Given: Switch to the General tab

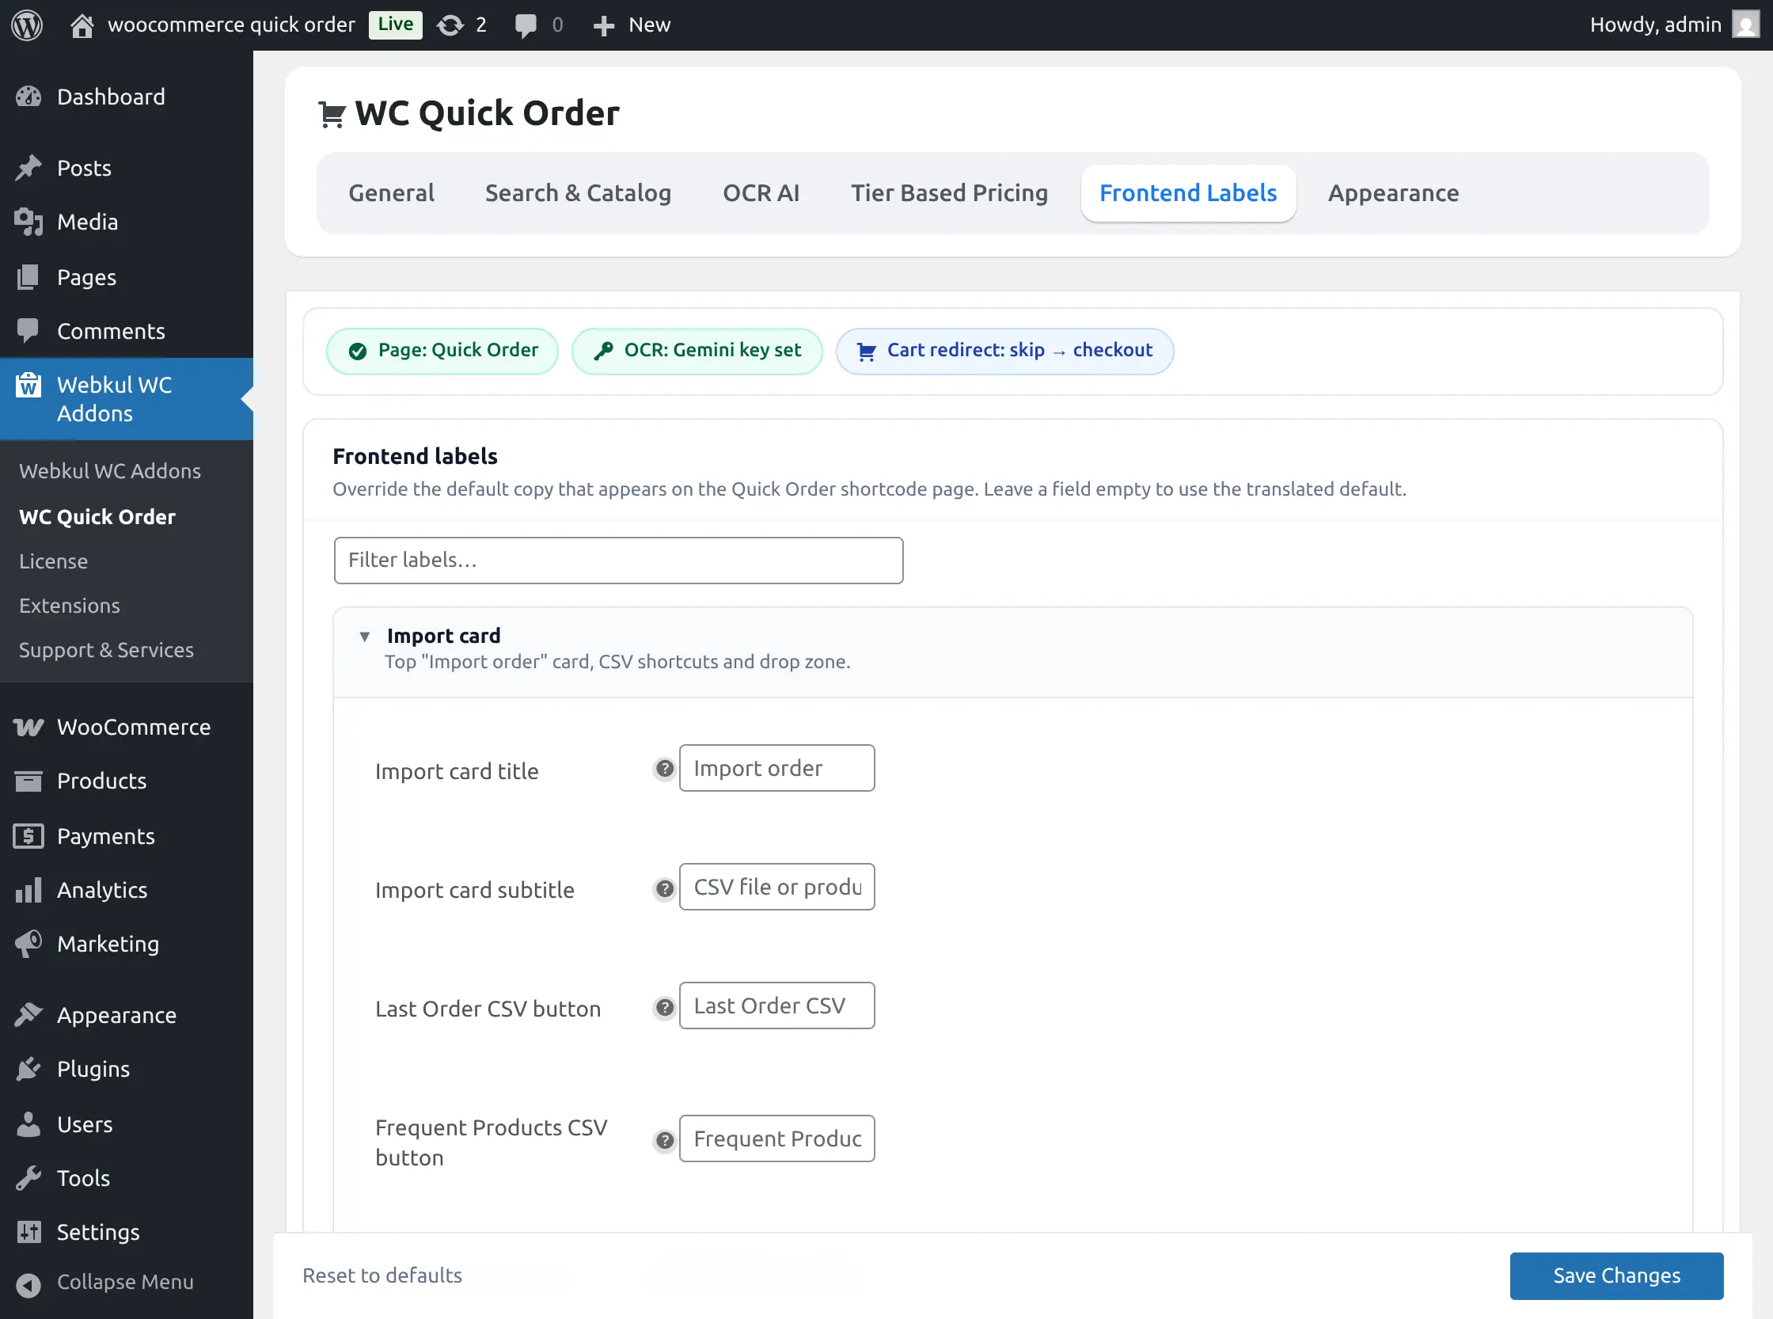Looking at the screenshot, I should point(391,193).
